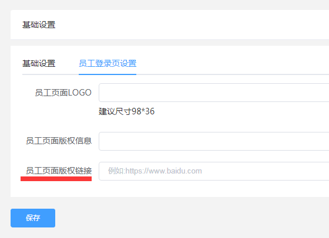Screen dimensions: 329x238
Task: Select the 建议尺寸98*36 hint text
Action: (126, 111)
